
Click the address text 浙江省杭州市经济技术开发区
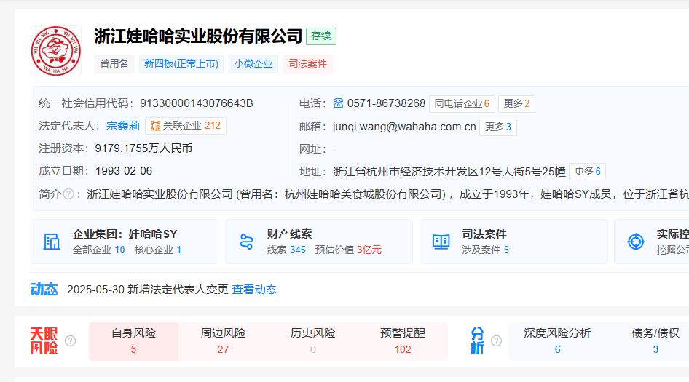tap(405, 171)
